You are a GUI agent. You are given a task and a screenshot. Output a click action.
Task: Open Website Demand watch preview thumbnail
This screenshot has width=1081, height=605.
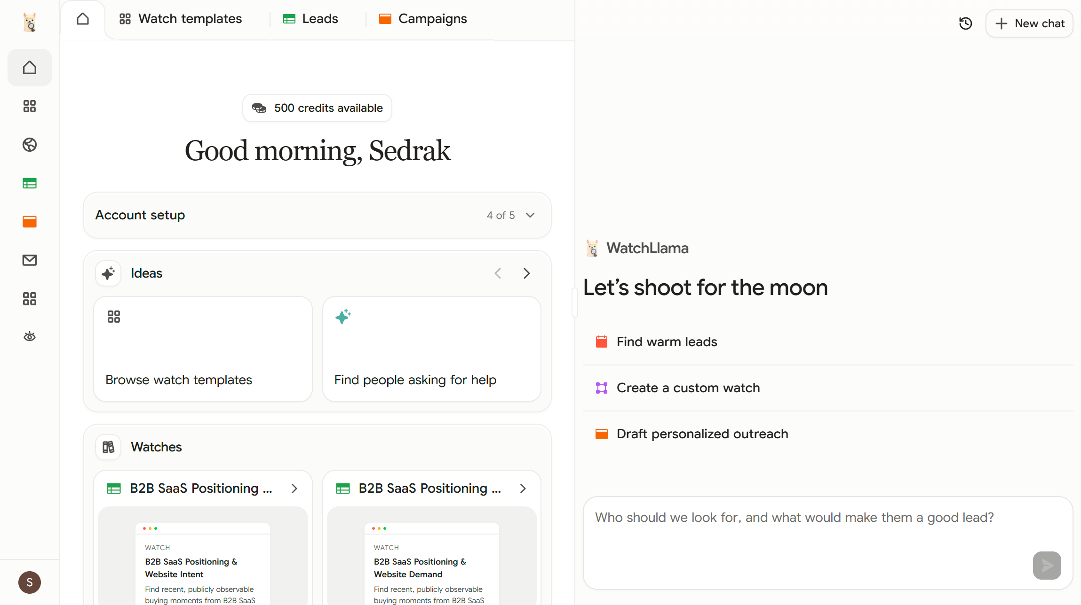432,556
